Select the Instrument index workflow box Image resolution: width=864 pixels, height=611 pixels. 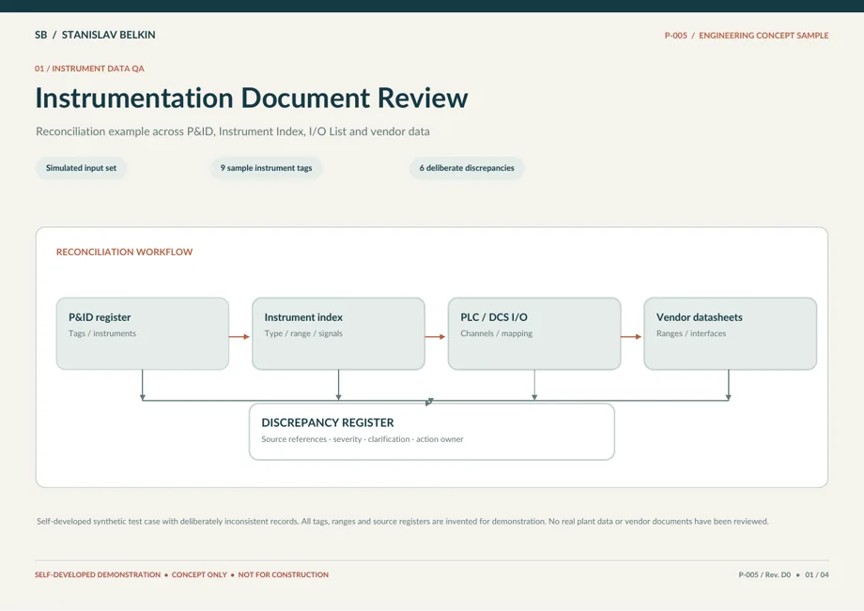338,333
